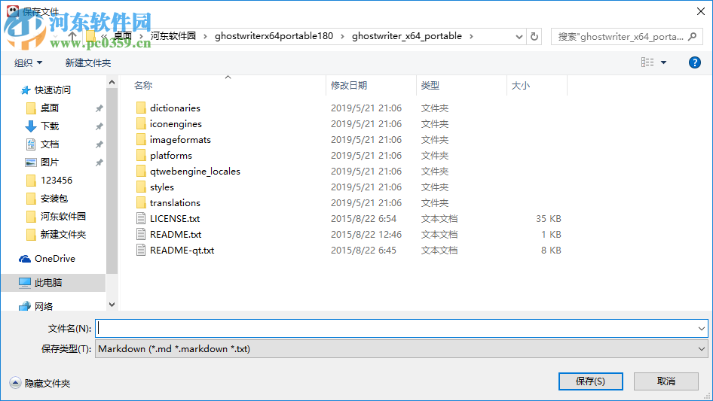This screenshot has width=713, height=401.
Task: Sort by 大小 column header
Action: (x=521, y=85)
